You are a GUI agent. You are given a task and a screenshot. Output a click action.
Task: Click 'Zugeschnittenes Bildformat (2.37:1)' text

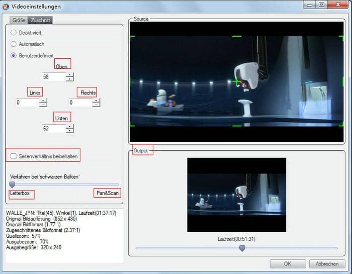43,230
